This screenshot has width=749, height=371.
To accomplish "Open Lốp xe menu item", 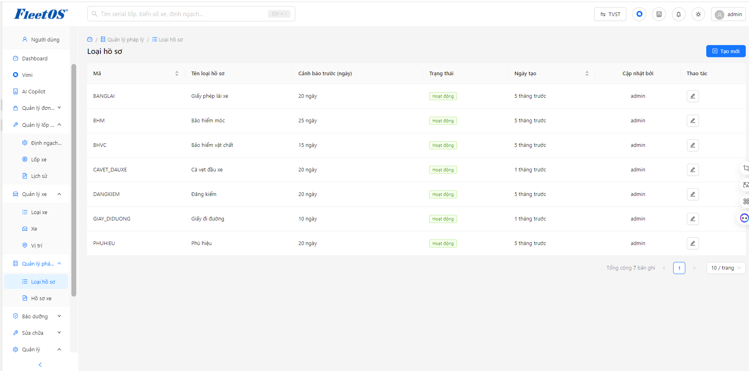I will [x=36, y=159].
